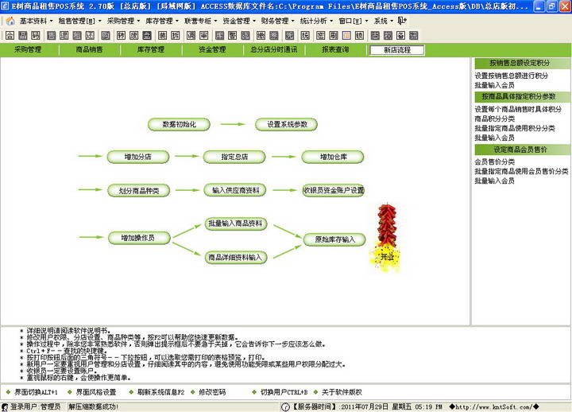The image size is (572, 412).
Task: Switch to the green 采购管理 tab
Action: 28,49
